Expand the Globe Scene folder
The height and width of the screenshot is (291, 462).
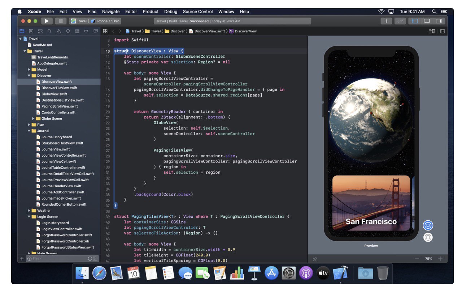pos(34,118)
